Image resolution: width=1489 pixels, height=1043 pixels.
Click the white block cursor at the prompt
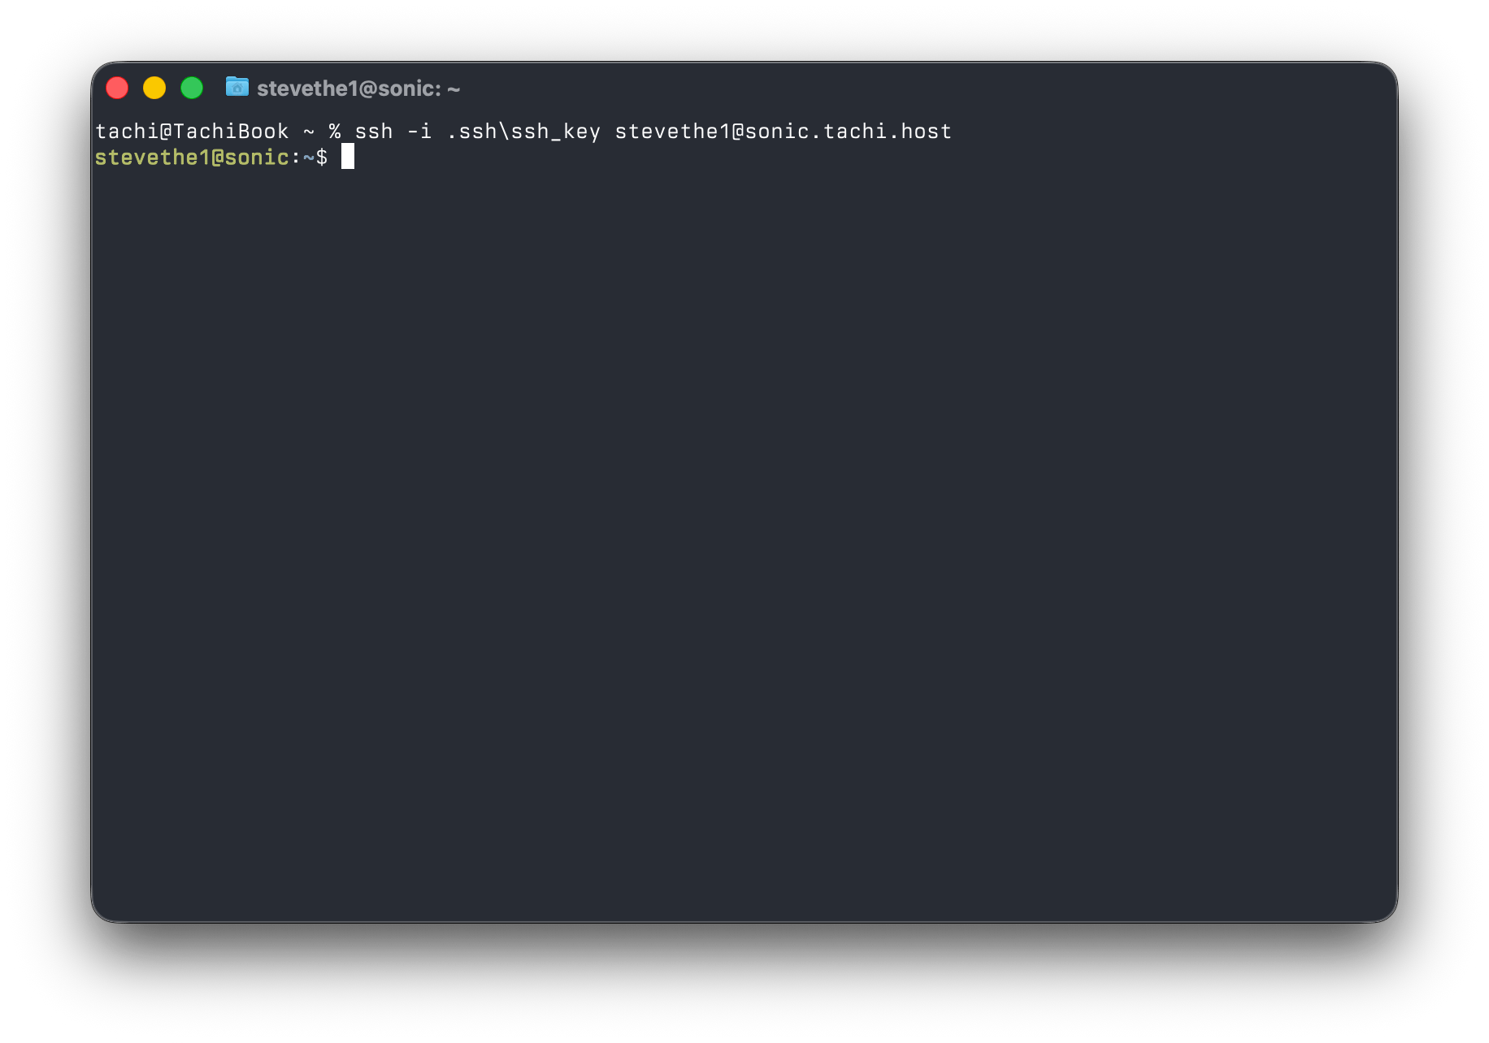coord(348,157)
